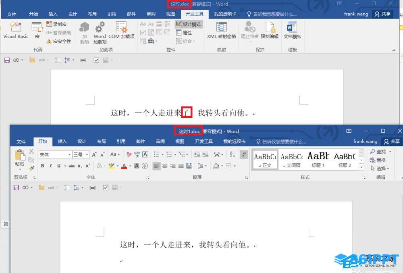403x273 pixels.
Task: Open 插入 tab in front window
Action: tap(62, 141)
